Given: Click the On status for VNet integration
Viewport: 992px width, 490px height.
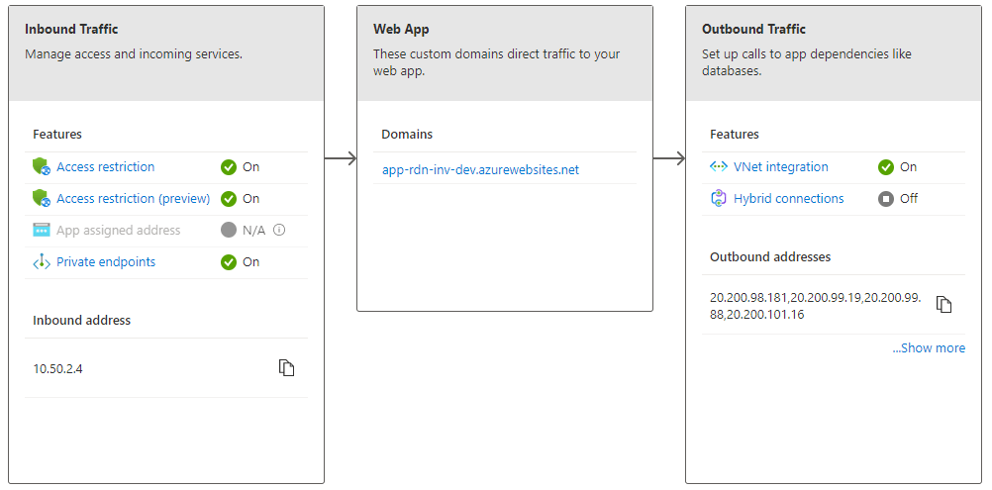Looking at the screenshot, I should tap(898, 167).
